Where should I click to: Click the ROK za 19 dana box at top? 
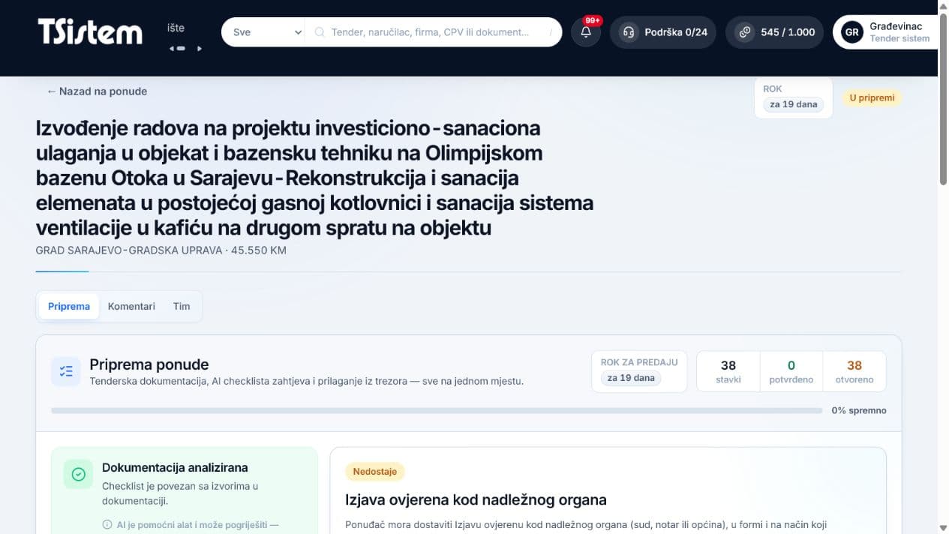click(x=794, y=97)
